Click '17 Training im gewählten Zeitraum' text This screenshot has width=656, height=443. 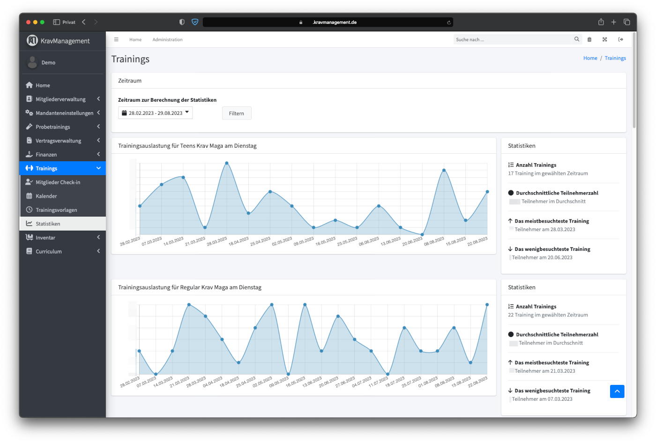pyautogui.click(x=548, y=173)
